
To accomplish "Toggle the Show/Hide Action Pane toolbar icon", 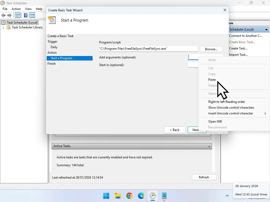I will coord(32,15).
